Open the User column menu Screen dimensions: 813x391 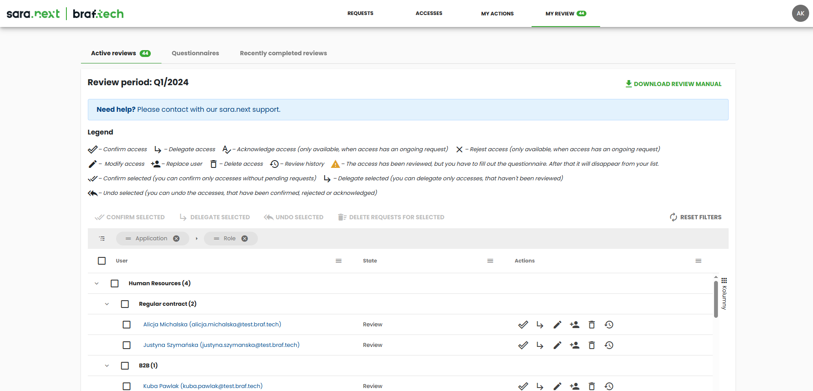click(338, 261)
